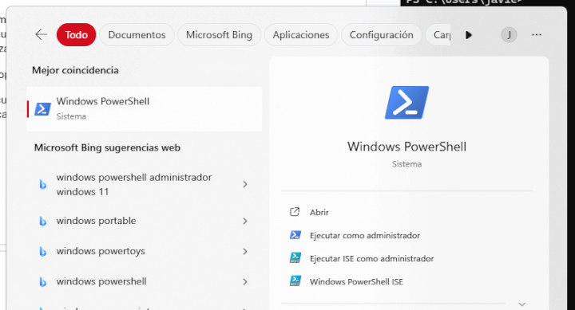Open the J user account avatar

pyautogui.click(x=509, y=35)
